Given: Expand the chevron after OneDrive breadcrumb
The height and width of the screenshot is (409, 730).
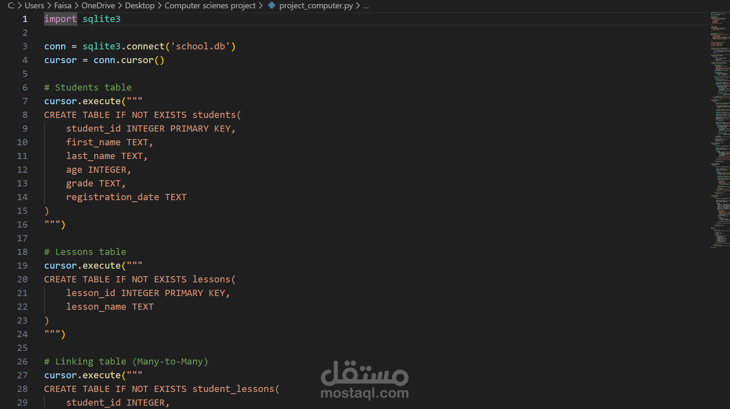Looking at the screenshot, I should (x=120, y=5).
